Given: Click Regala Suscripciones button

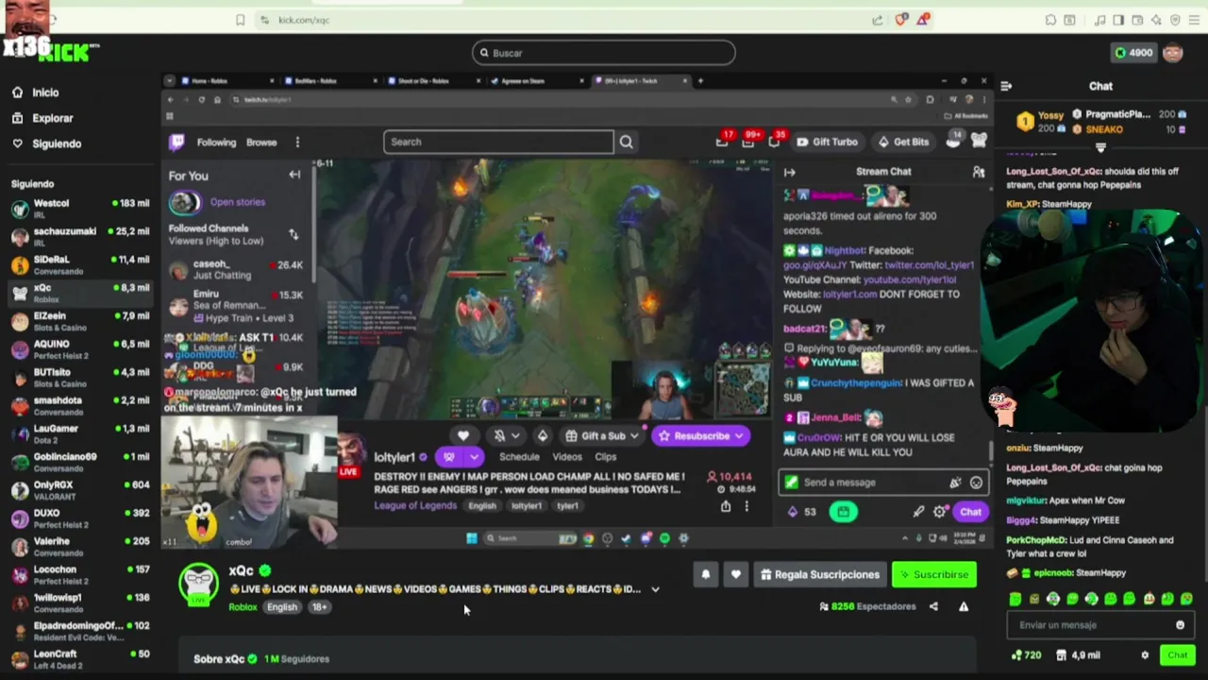Looking at the screenshot, I should tap(820, 574).
